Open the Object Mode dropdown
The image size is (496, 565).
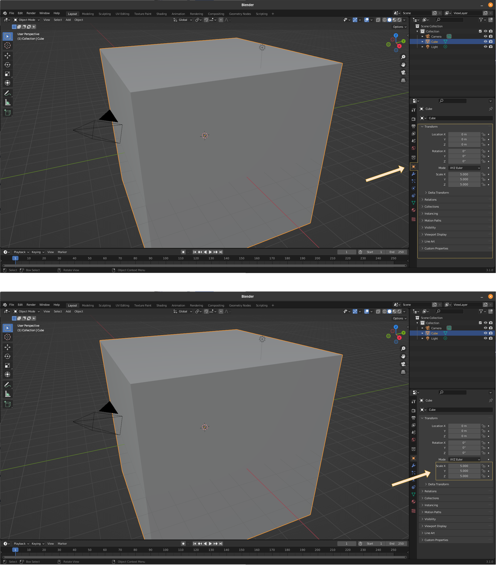click(x=26, y=20)
